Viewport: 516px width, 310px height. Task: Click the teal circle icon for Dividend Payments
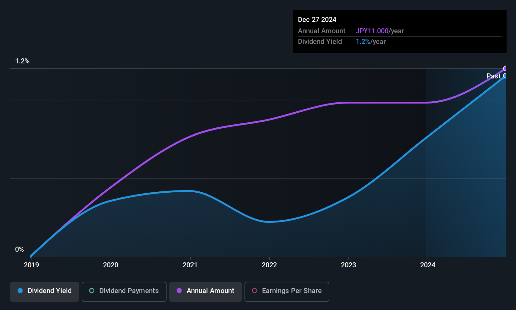(92, 291)
